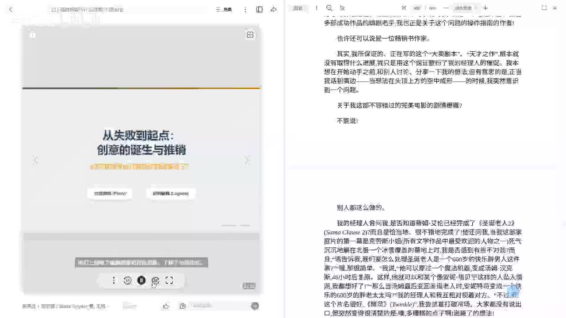The image size is (566, 318).
Task: Click the reader's top-left tab button
Action: coord(298,8)
